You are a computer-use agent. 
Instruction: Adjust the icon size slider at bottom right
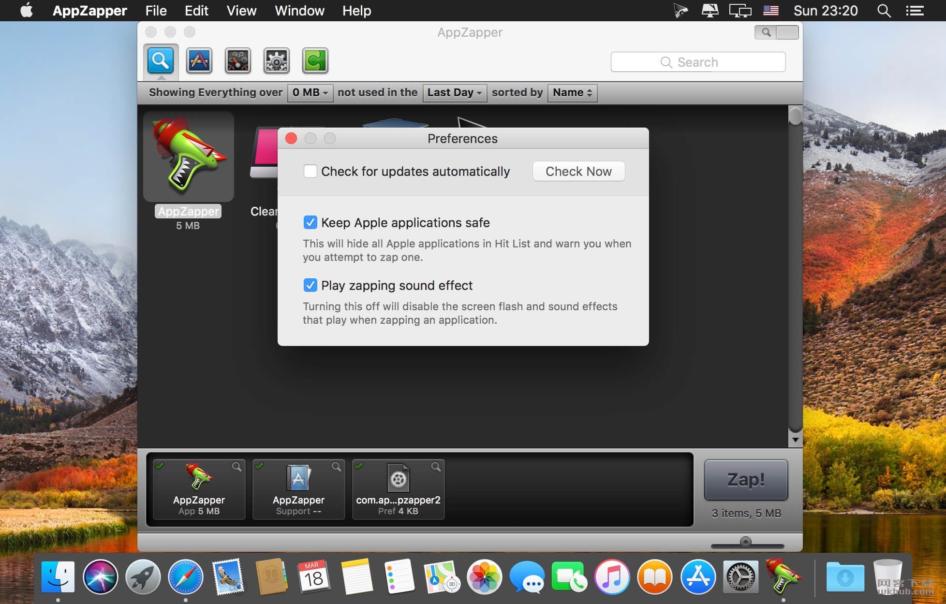pyautogui.click(x=746, y=542)
